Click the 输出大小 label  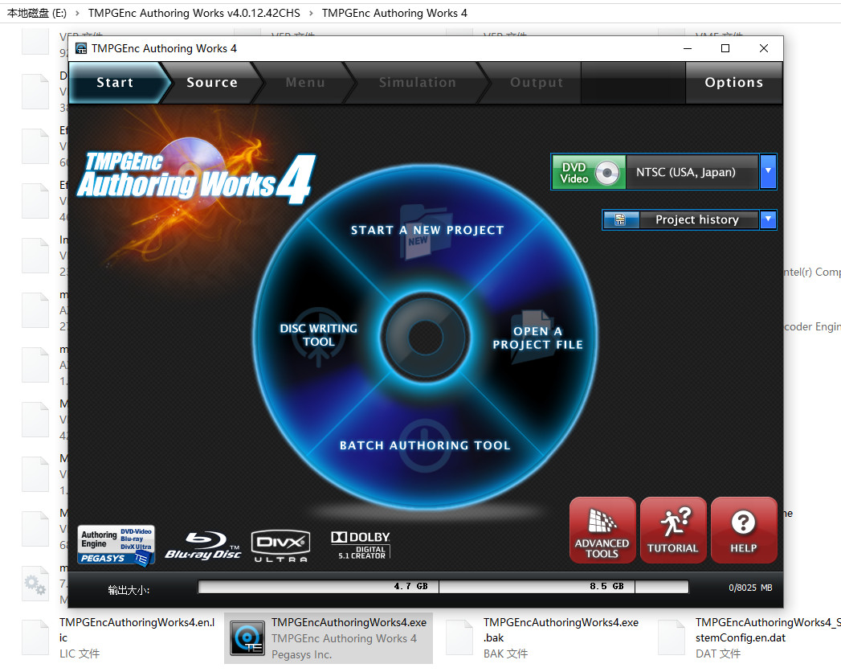point(129,591)
